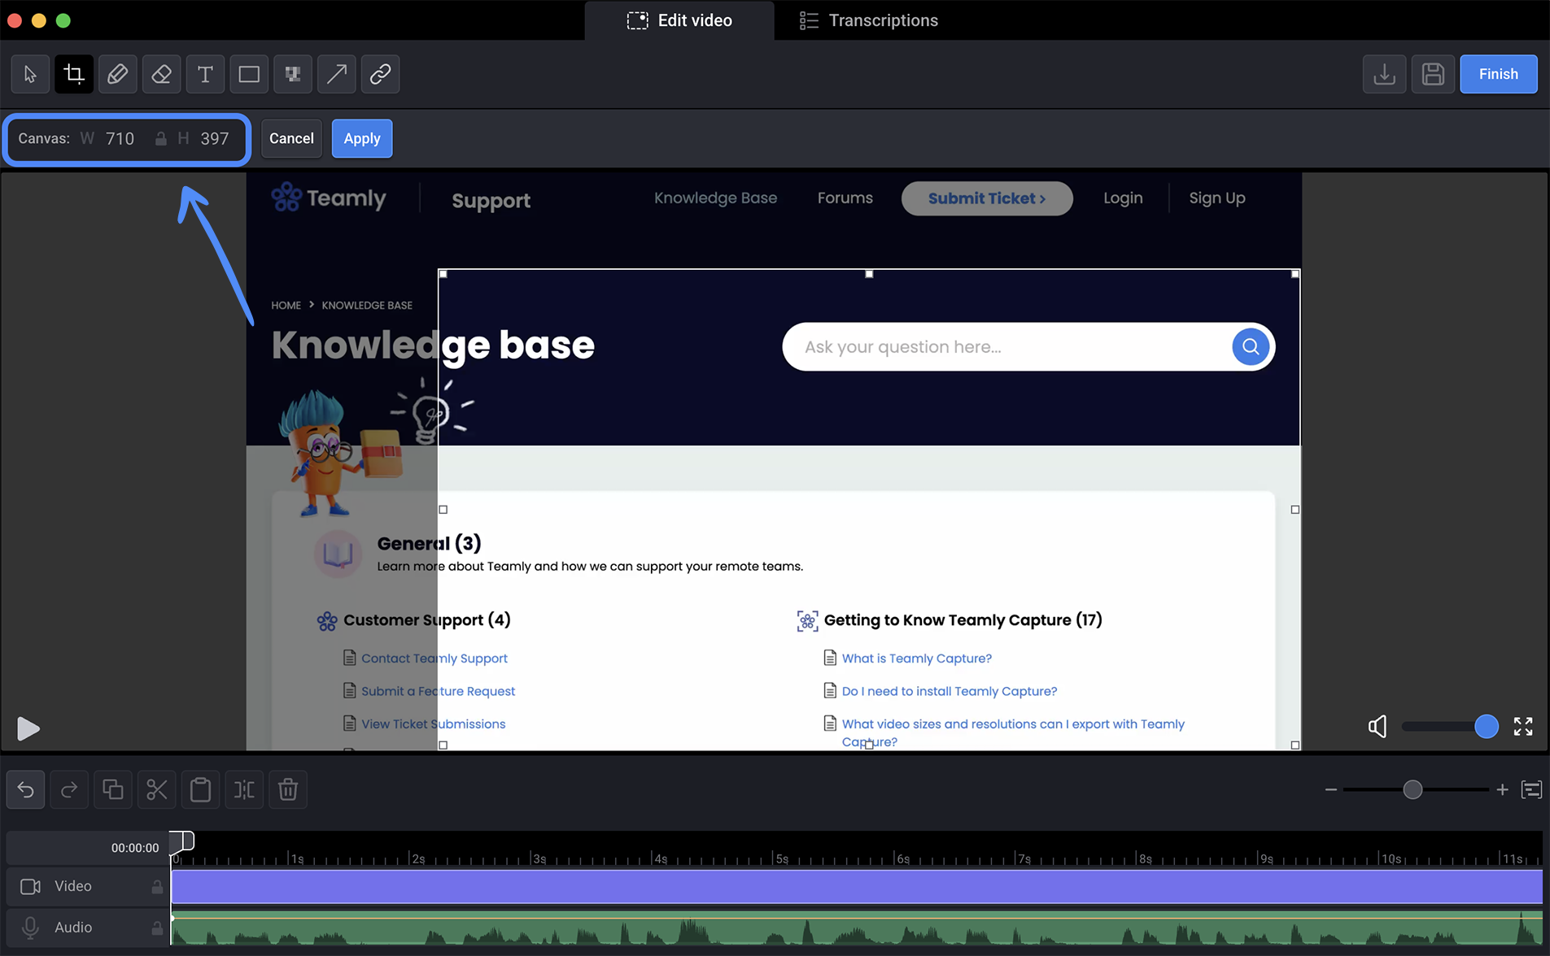Toggle the canvas aspect ratio lock
This screenshot has height=956, width=1550.
pyautogui.click(x=161, y=139)
